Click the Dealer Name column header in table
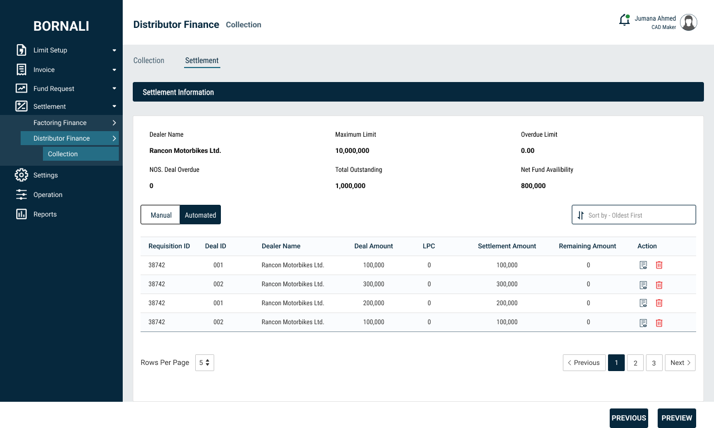The height and width of the screenshot is (428, 714). [x=281, y=246]
